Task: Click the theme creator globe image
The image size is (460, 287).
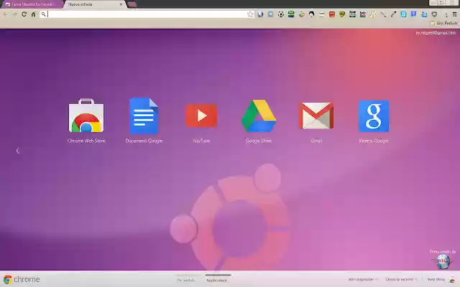Action: coord(443,261)
